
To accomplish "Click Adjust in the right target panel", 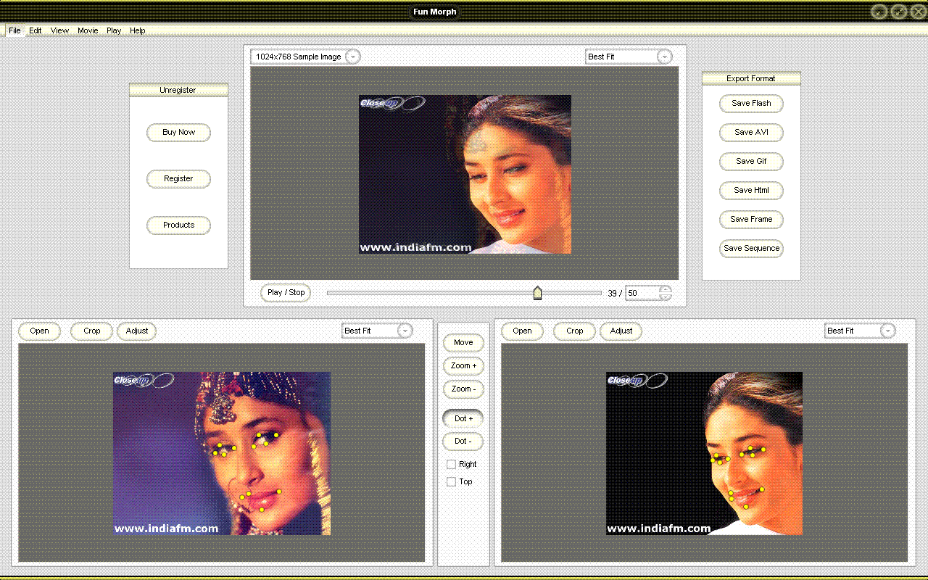I will tap(621, 331).
